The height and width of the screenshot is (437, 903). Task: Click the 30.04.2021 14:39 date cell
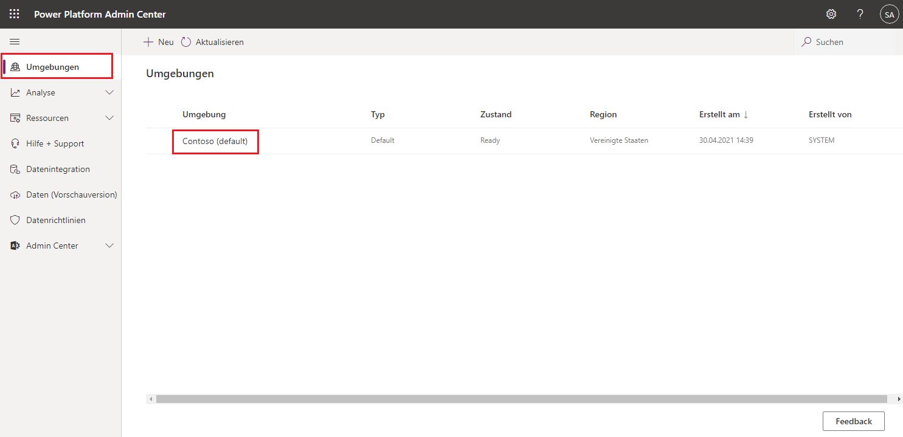pyautogui.click(x=726, y=140)
